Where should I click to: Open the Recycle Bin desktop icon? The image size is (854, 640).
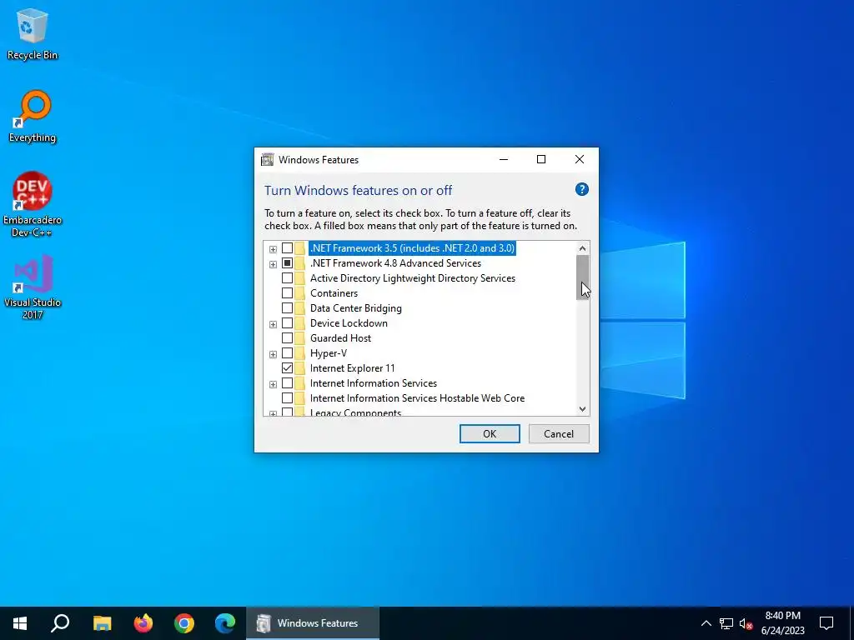tap(33, 33)
